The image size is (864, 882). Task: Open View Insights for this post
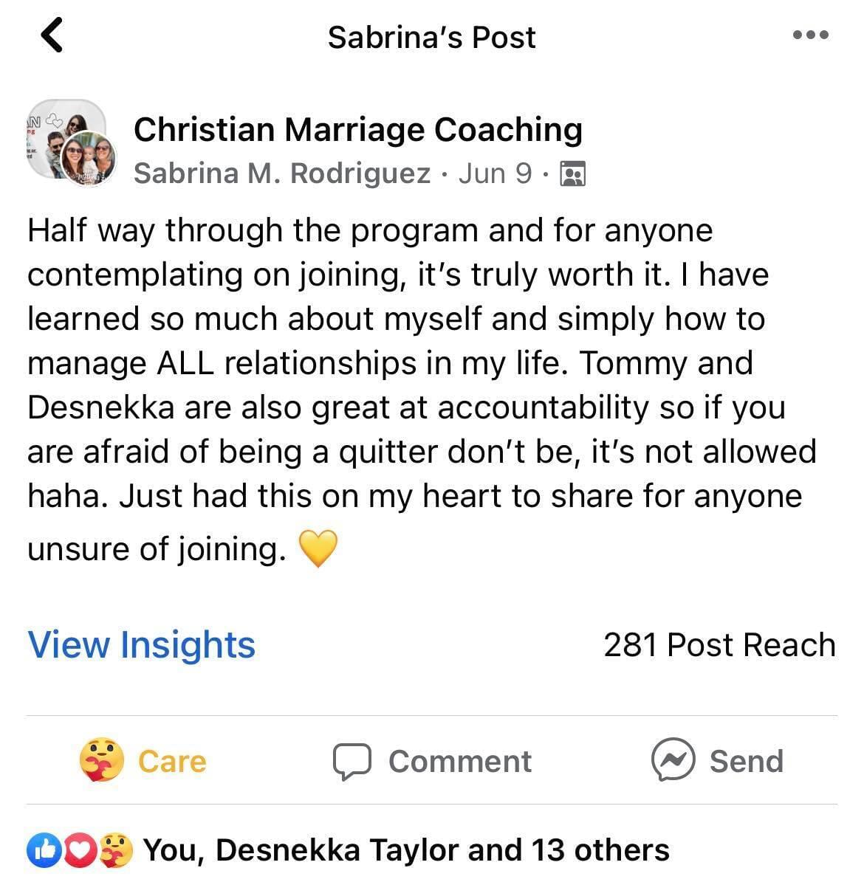coord(141,644)
